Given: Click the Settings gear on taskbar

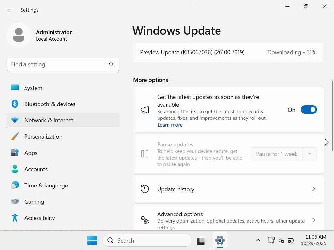Looking at the screenshot, I should tap(220, 241).
